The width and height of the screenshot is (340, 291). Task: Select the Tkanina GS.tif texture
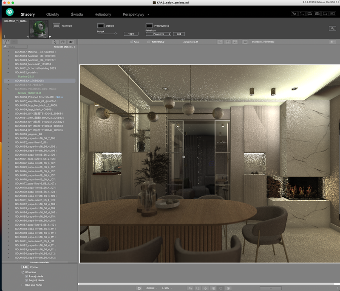pyautogui.click(x=26, y=76)
